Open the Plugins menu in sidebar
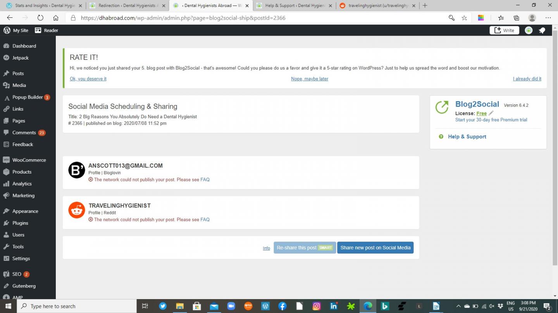 point(20,223)
